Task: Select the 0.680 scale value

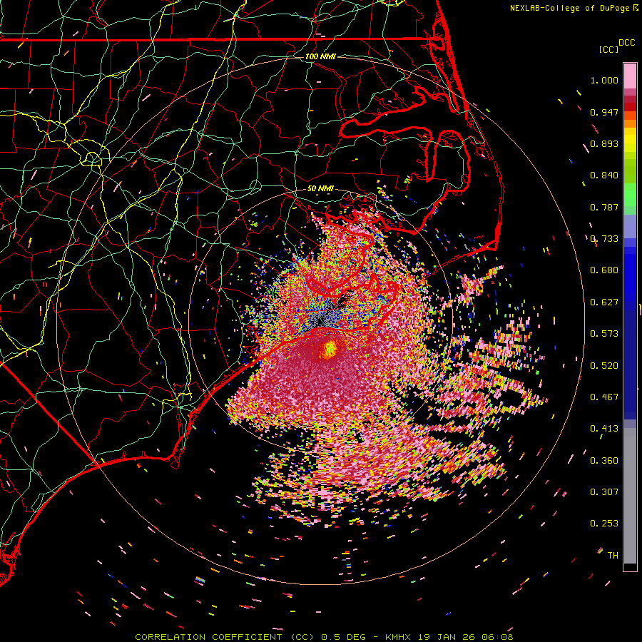Action: point(604,270)
